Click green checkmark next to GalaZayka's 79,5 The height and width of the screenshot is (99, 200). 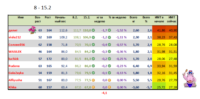[x=93, y=73]
